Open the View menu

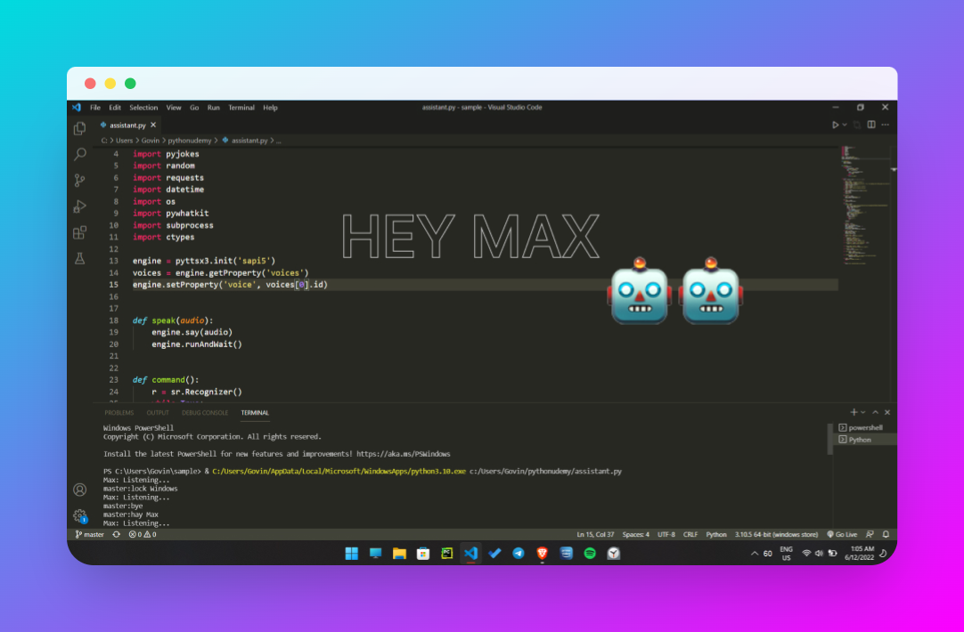[174, 108]
